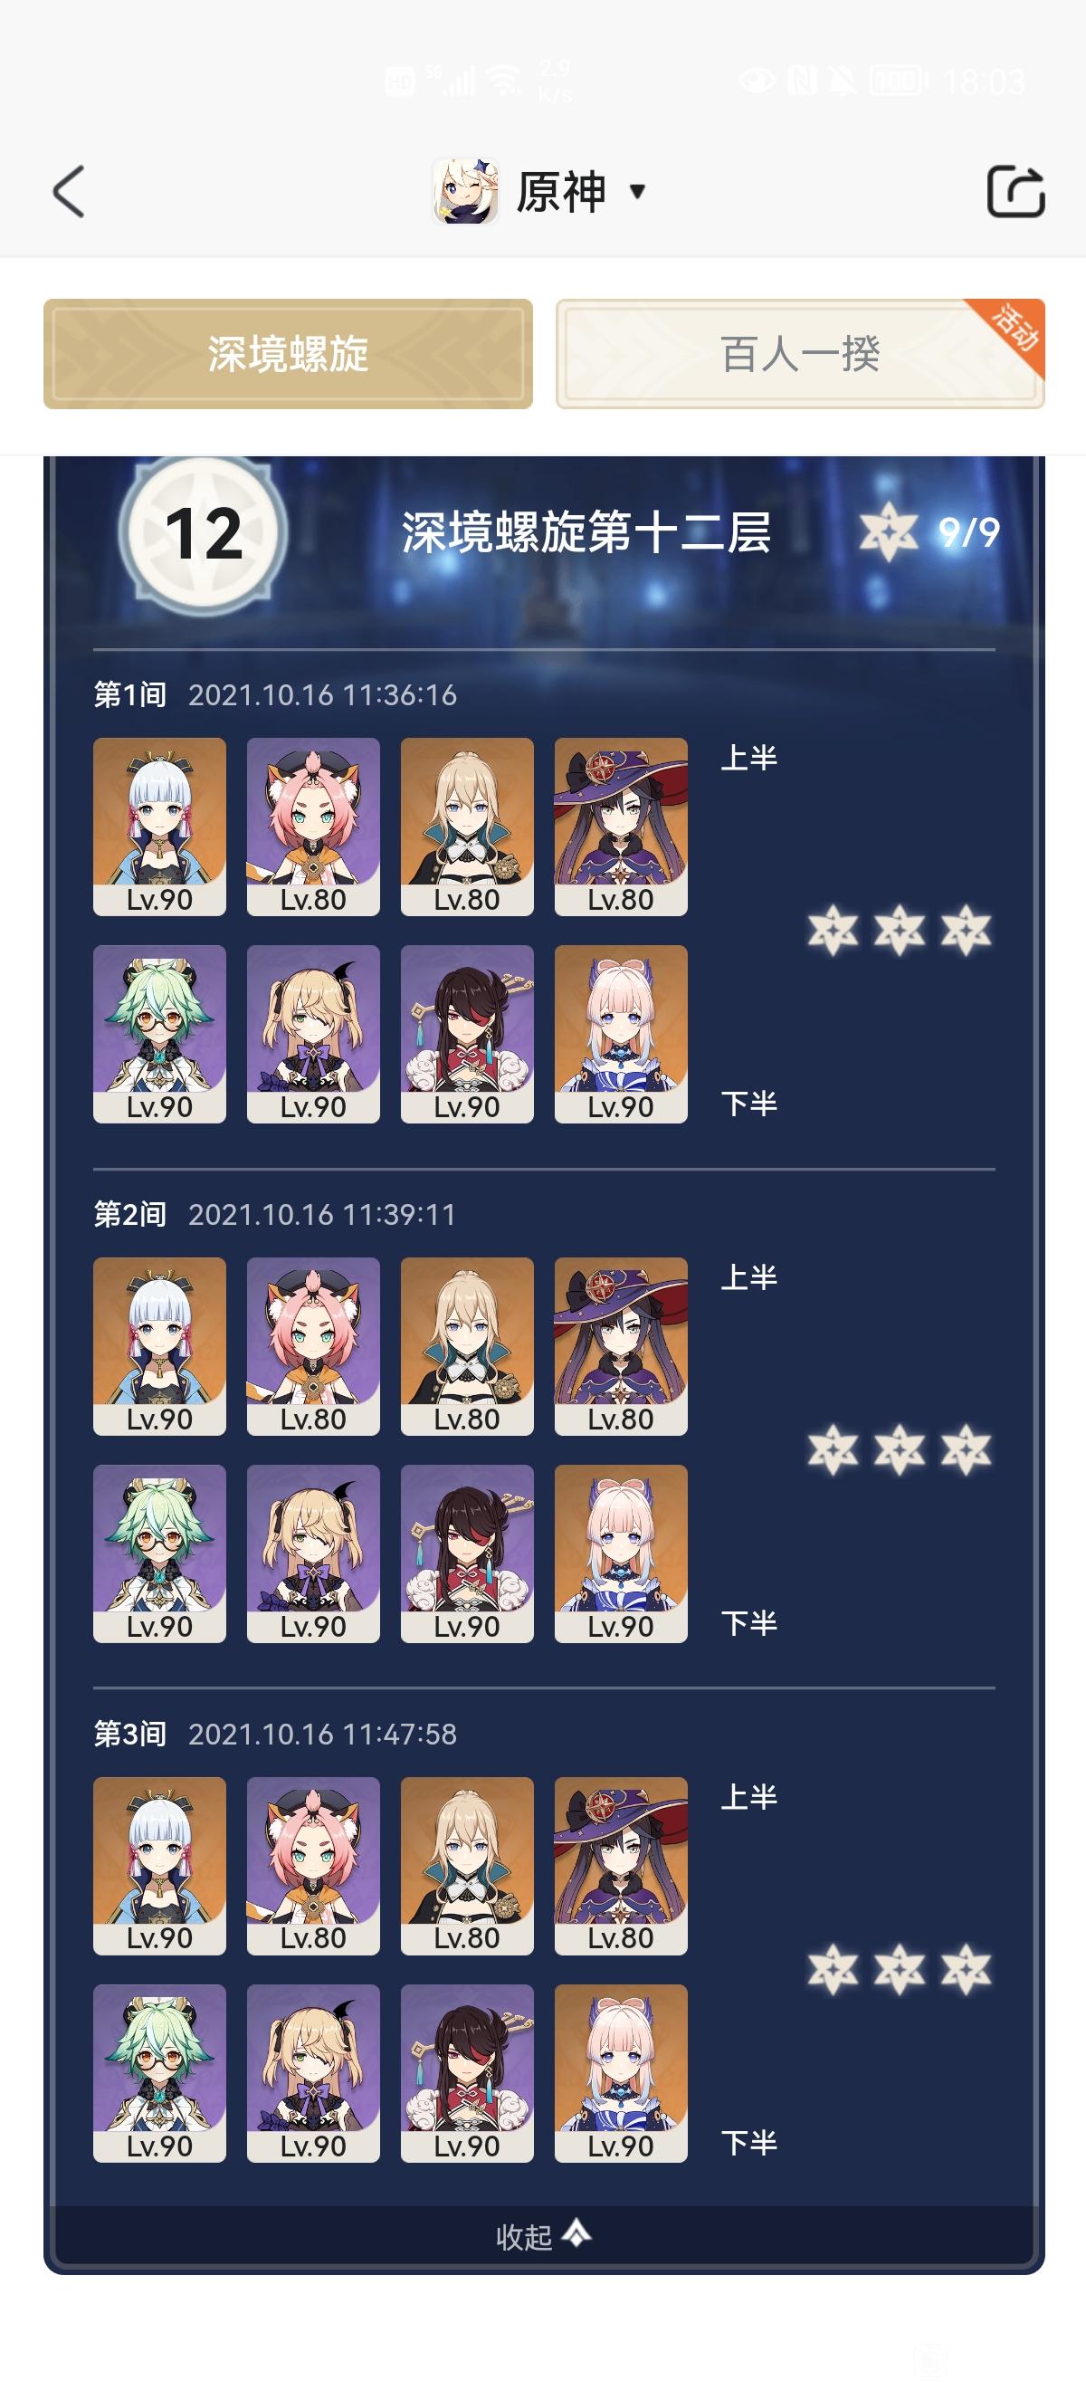The width and height of the screenshot is (1086, 2390).
Task: Tap the 9/9 star icon in header
Action: 889,532
